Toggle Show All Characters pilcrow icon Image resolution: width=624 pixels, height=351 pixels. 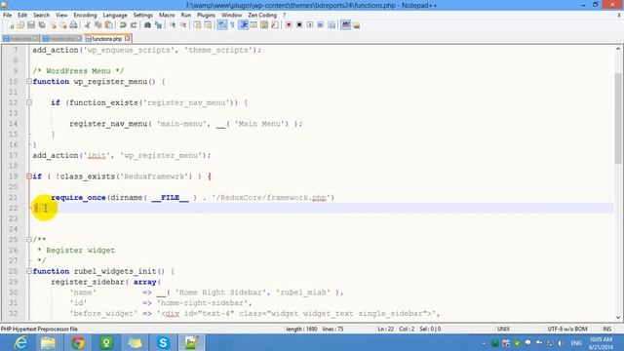tap(232, 25)
